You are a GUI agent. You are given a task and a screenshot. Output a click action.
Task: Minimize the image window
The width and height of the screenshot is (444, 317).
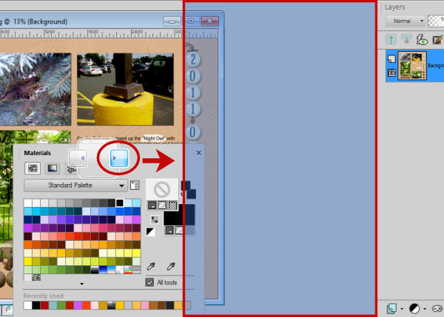click(x=172, y=21)
